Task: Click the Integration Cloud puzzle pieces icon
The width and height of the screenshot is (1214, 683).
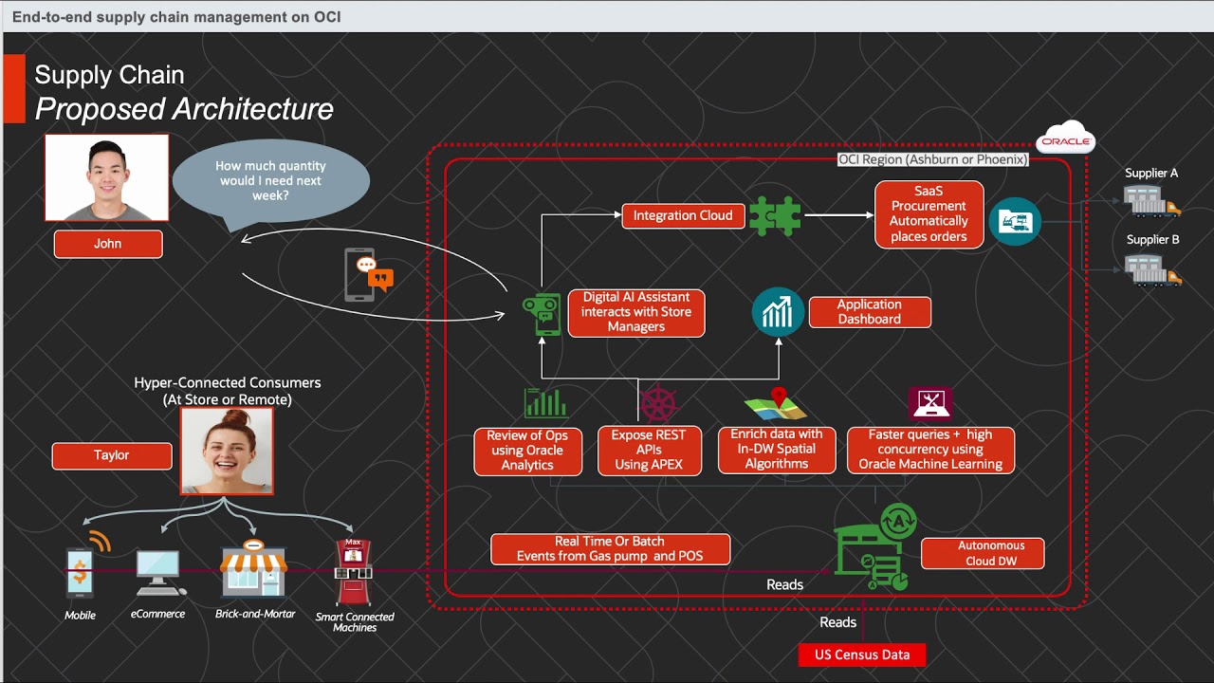Action: coord(775,216)
